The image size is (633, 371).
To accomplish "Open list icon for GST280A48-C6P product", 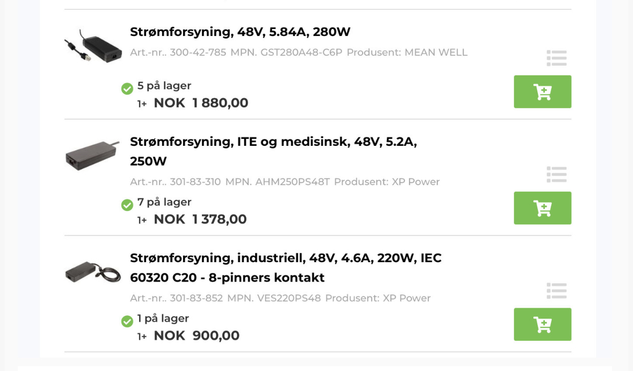I will [x=556, y=58].
